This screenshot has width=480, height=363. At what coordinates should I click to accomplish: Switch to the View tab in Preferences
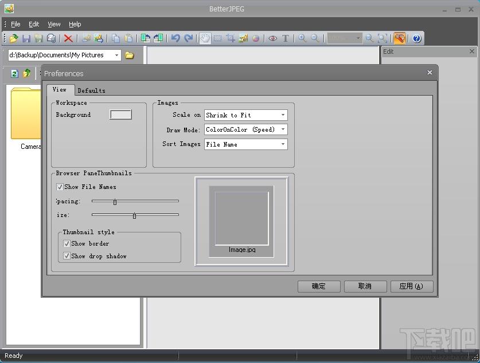coord(60,89)
